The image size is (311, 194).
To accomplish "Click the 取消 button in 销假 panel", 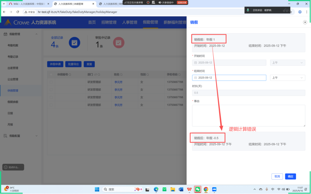I will coord(277,176).
